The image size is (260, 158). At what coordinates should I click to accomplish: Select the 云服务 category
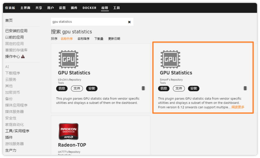coord(11,80)
